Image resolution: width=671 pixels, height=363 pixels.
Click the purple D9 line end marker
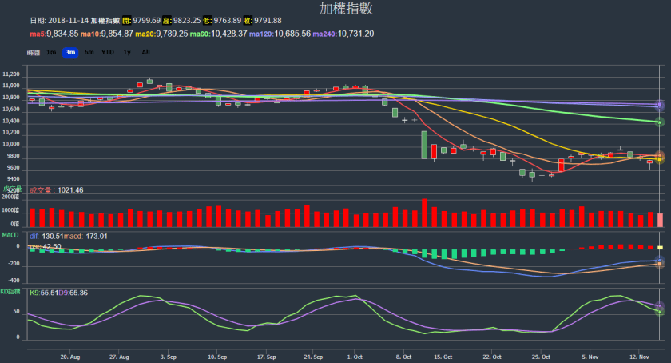tap(660, 305)
